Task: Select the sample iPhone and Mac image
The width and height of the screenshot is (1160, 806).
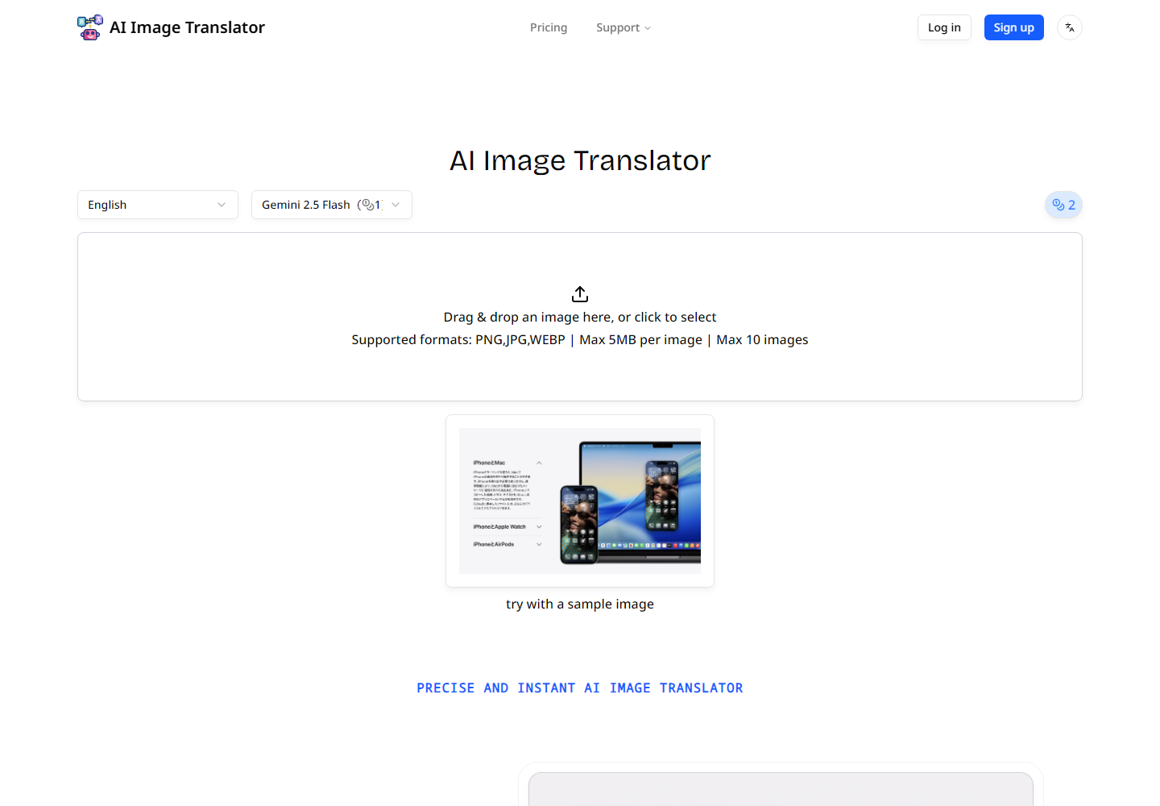Action: [x=580, y=501]
